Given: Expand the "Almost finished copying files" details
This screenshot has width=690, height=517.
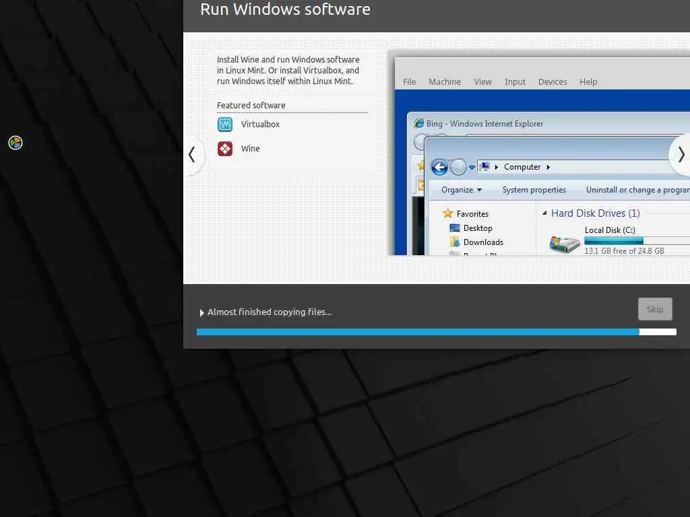Looking at the screenshot, I should point(202,312).
